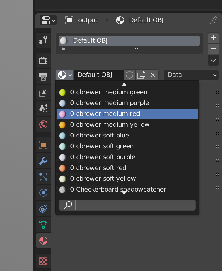Open the View Layer properties tab

[x=43, y=93]
